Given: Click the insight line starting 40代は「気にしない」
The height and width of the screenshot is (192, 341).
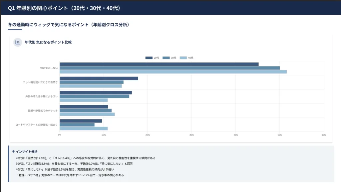Looking at the screenshot, I should pos(65,169).
